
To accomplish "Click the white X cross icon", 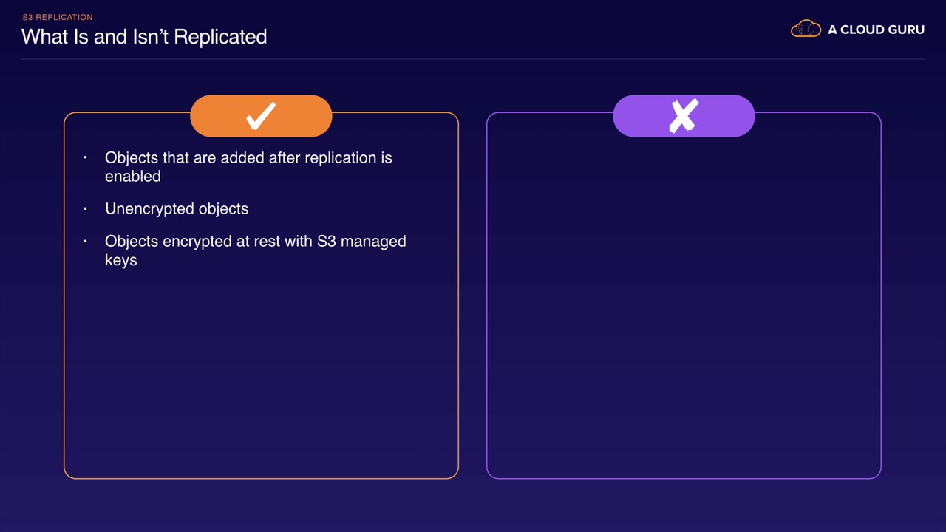I will click(684, 116).
